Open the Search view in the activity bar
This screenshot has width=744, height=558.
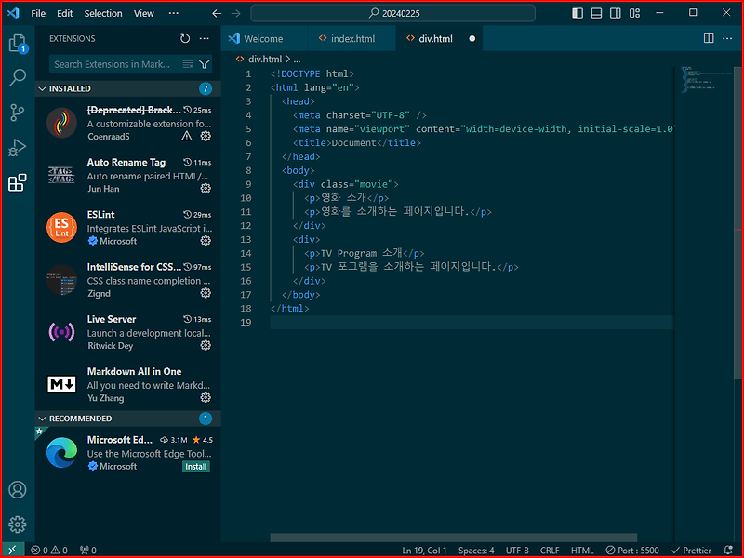pos(17,78)
